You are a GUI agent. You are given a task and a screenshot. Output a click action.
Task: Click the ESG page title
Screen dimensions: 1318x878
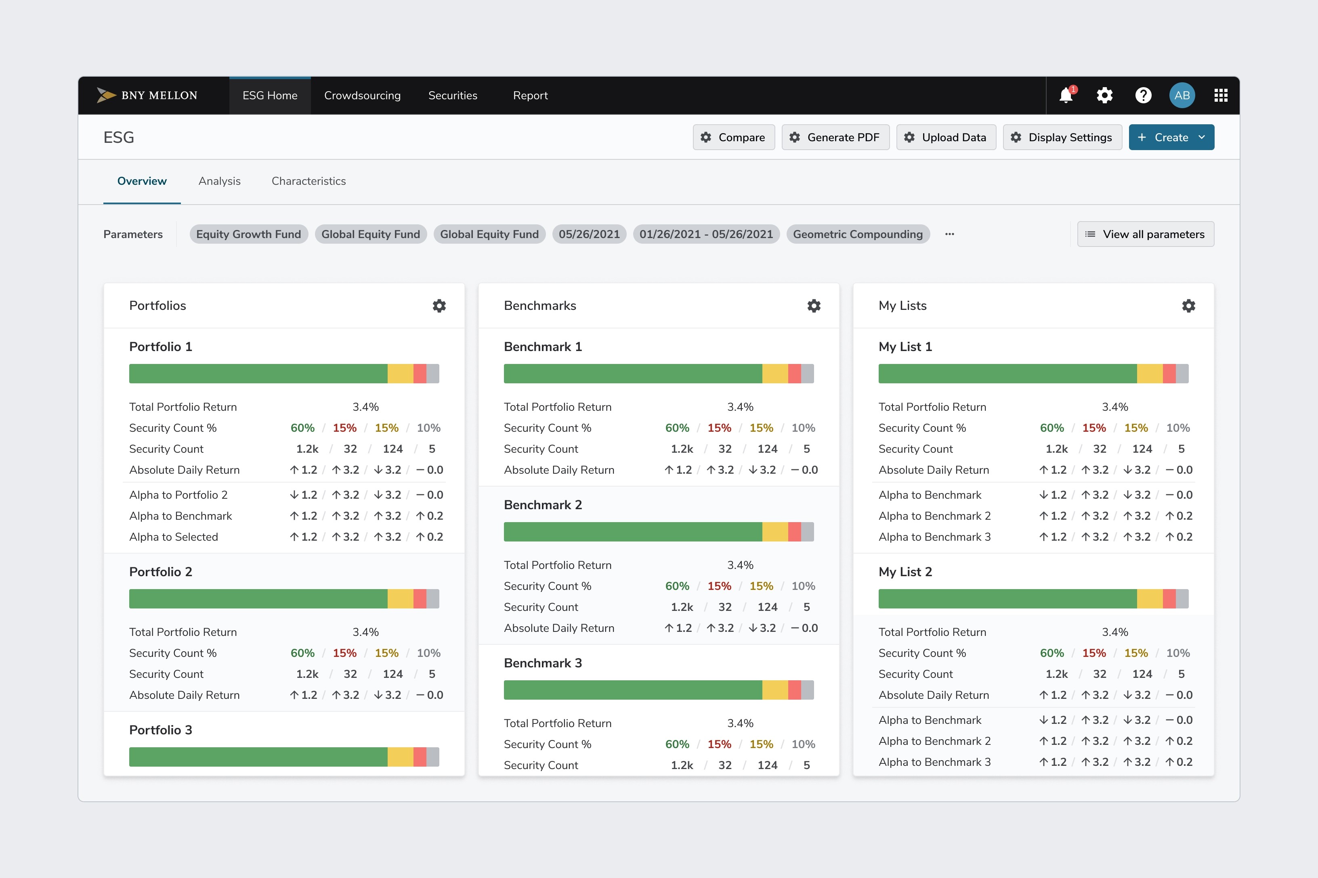[119, 137]
